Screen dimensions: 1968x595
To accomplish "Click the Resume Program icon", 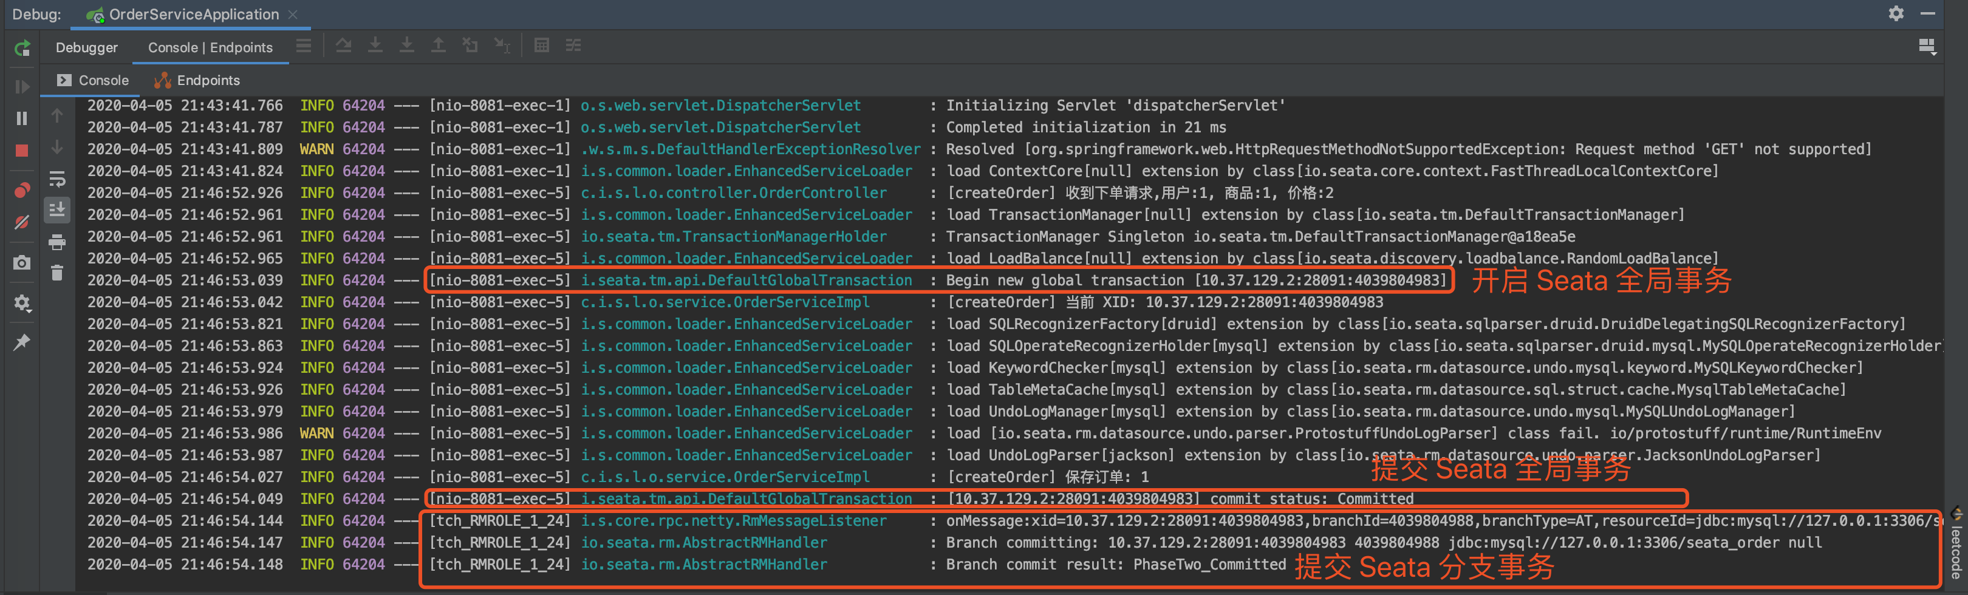I will click(22, 87).
